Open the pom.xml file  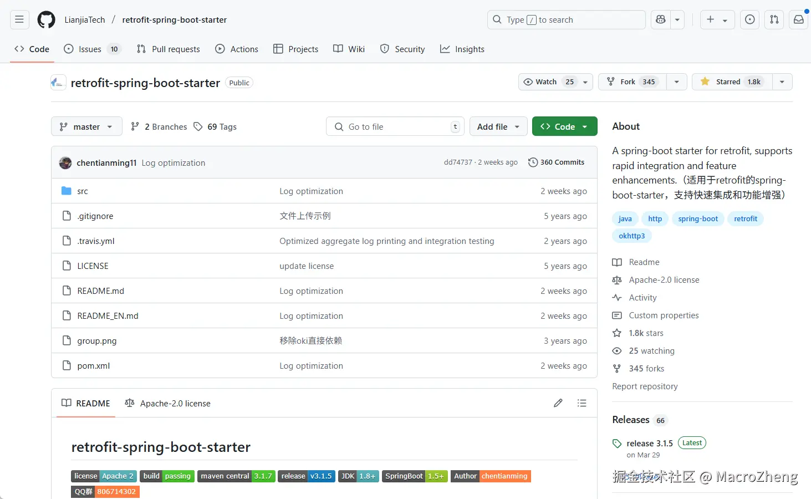(94, 365)
